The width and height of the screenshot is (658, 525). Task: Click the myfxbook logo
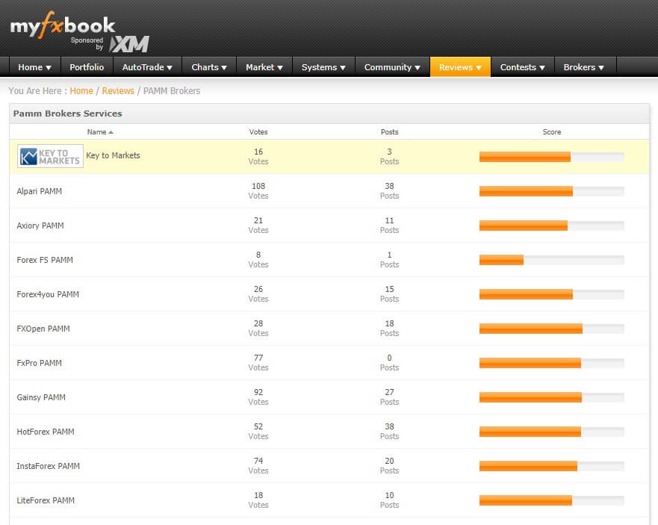62,25
